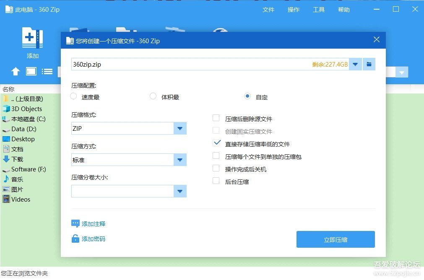
Task: Click the 图片 pictures icon
Action: tap(6, 189)
